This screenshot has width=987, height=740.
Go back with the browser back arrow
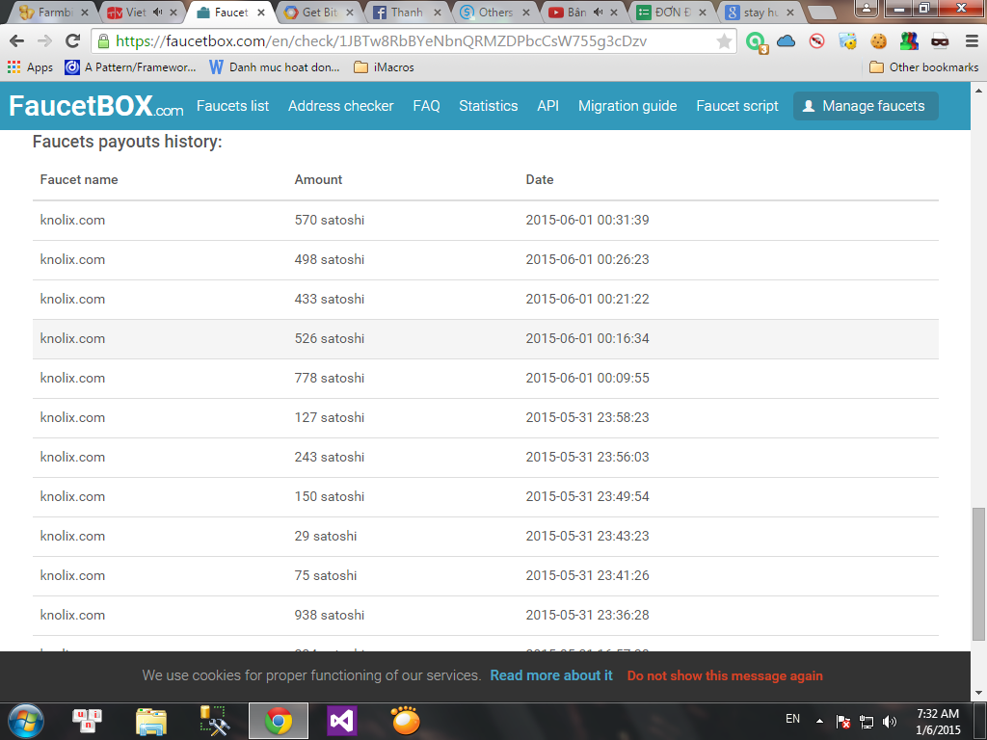pos(17,40)
